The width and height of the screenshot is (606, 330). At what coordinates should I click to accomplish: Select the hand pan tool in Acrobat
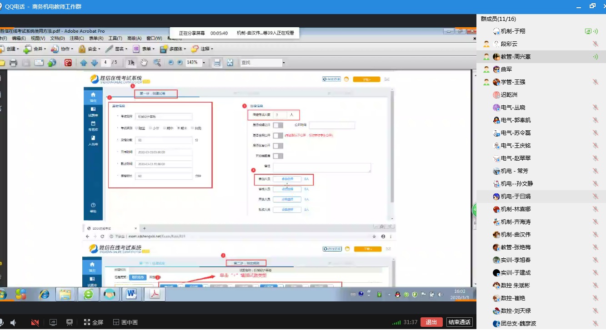144,63
